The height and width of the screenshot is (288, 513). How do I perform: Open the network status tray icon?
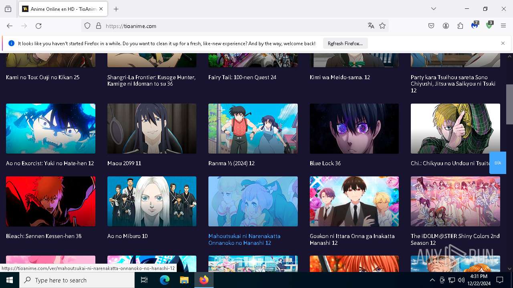[x=452, y=280]
